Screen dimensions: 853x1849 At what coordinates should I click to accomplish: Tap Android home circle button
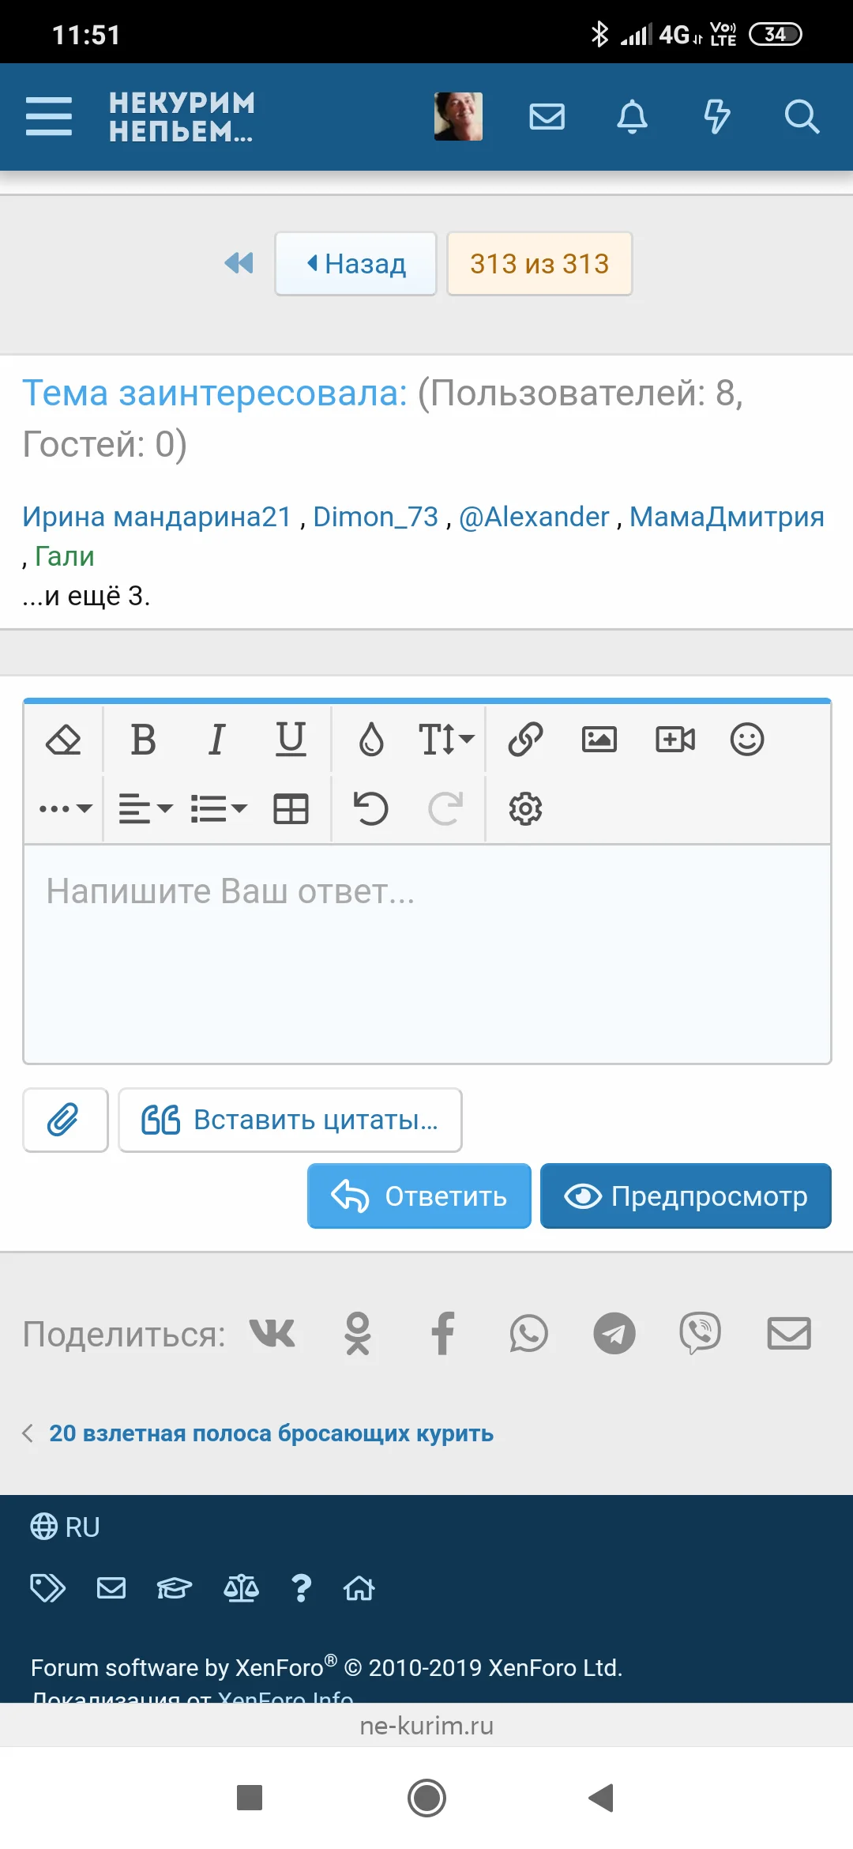pos(426,1798)
